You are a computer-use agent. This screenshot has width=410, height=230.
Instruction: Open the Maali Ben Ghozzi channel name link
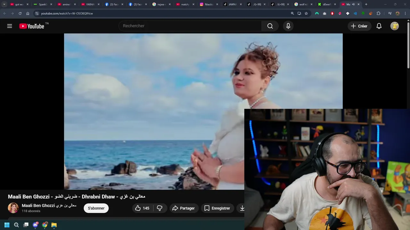pos(49,205)
